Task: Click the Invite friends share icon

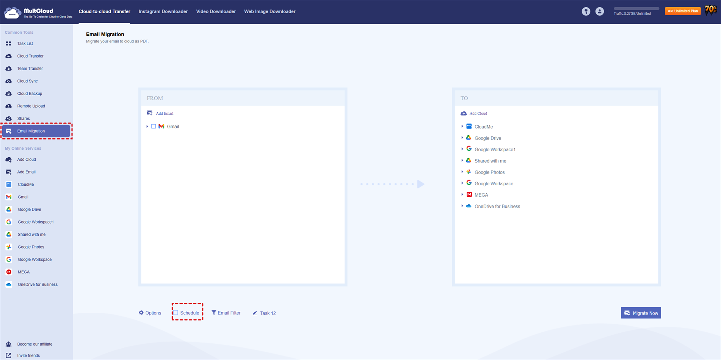Action: [x=8, y=355]
